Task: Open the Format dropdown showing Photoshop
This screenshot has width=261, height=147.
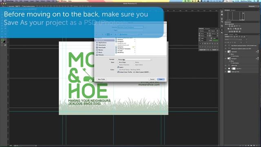Action: click(x=135, y=60)
